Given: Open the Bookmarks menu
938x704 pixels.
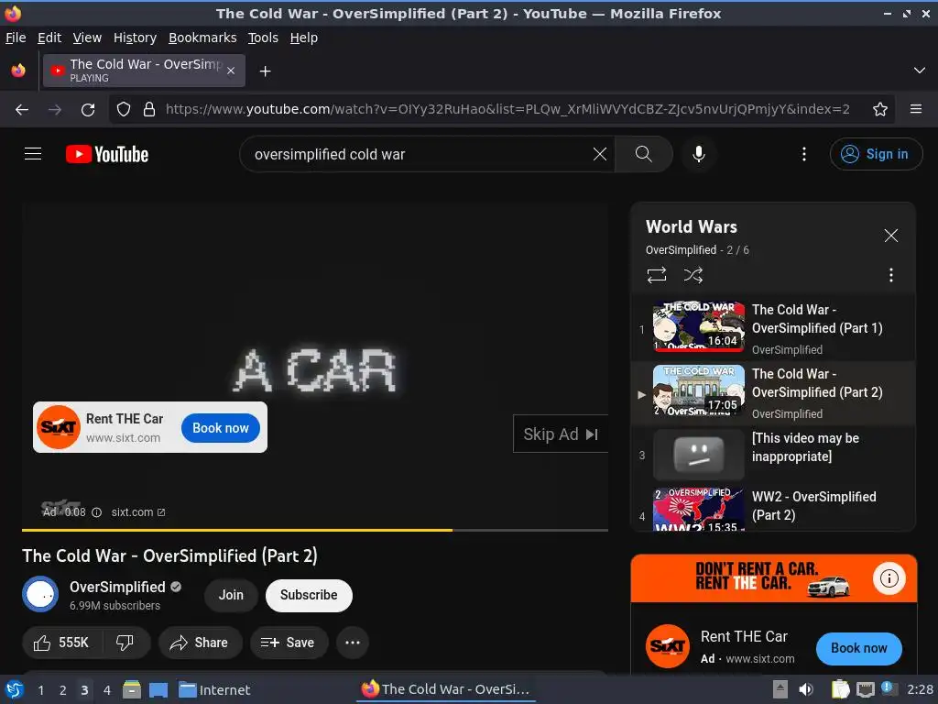Looking at the screenshot, I should tap(202, 38).
